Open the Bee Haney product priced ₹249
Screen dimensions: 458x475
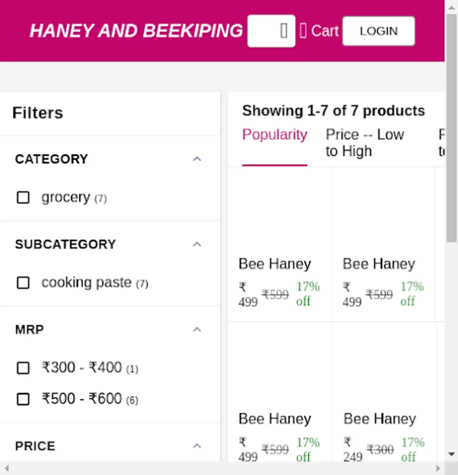click(380, 419)
